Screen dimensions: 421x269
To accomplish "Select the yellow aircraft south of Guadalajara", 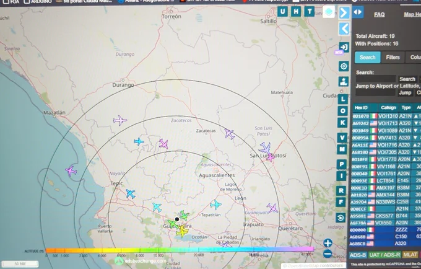I will coord(182,231).
